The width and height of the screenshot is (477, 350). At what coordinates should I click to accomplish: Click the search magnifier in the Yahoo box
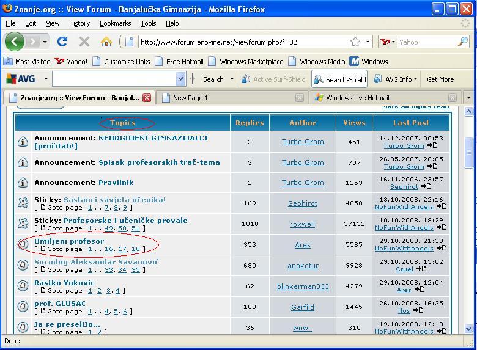pos(463,42)
